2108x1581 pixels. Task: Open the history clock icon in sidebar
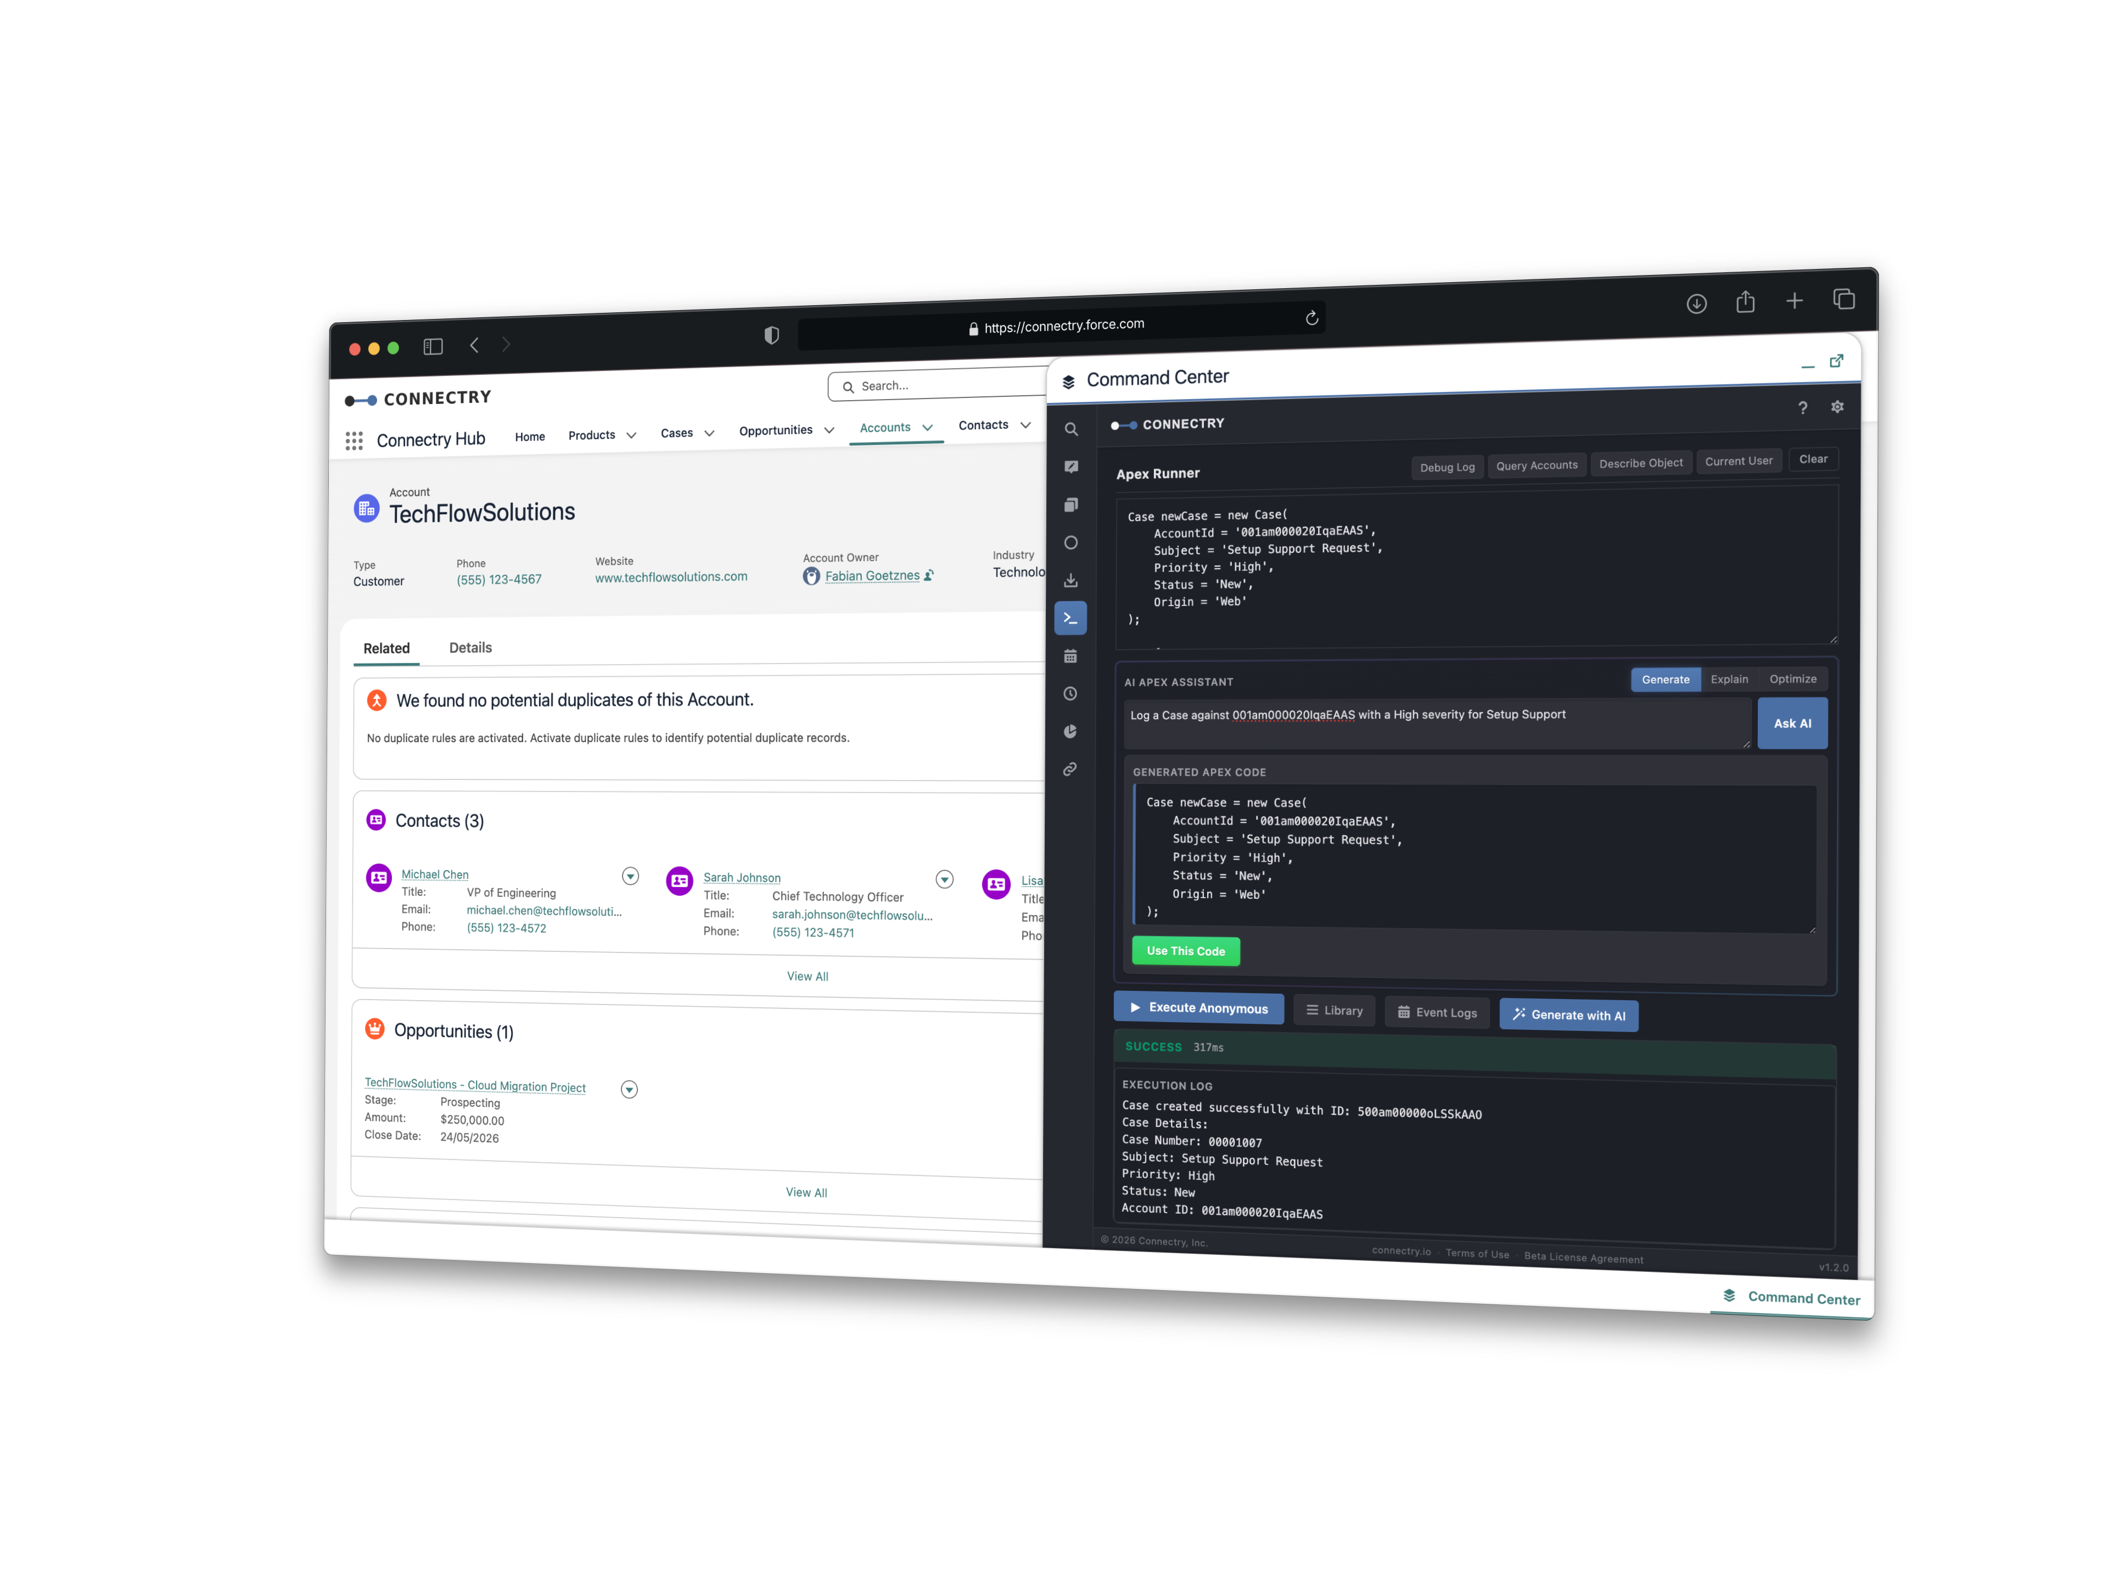coord(1071,693)
